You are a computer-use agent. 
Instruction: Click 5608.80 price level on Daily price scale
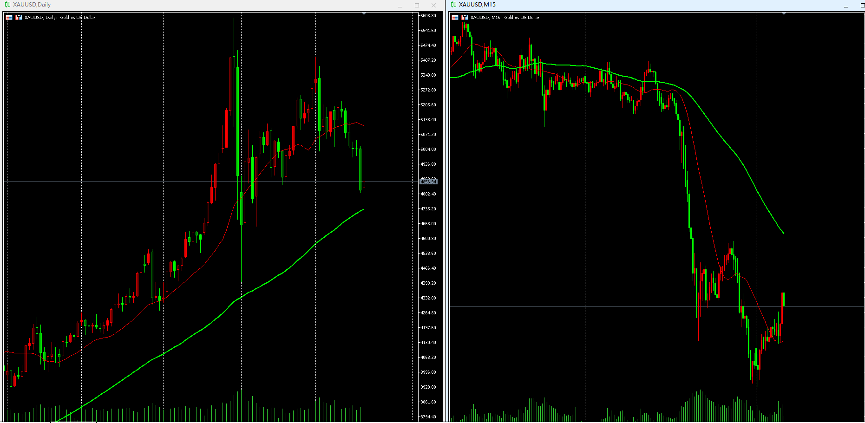click(x=428, y=16)
